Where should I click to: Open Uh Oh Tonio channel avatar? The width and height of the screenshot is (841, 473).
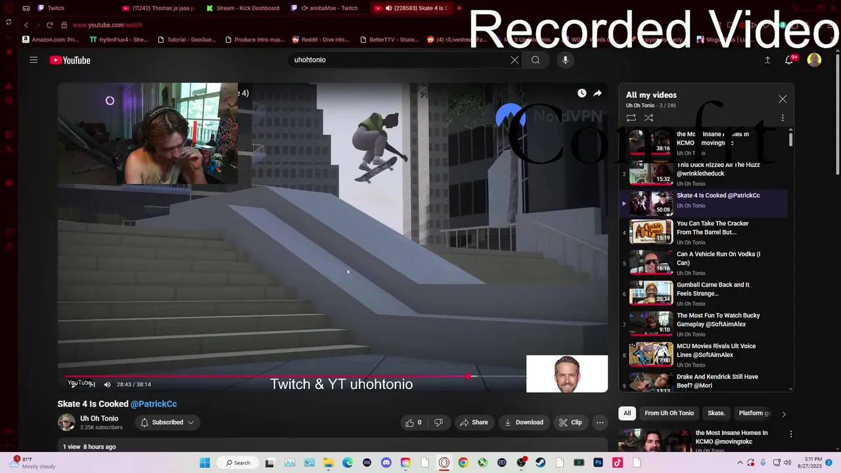click(66, 422)
